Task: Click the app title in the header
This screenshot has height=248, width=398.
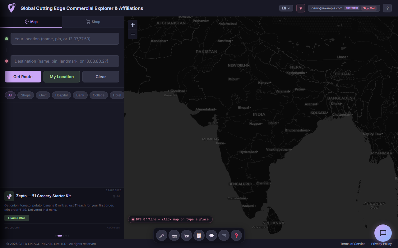Action: point(82,8)
